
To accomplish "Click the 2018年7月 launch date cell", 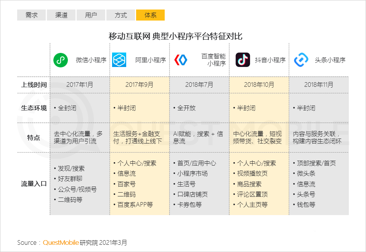I will [x=199, y=85].
